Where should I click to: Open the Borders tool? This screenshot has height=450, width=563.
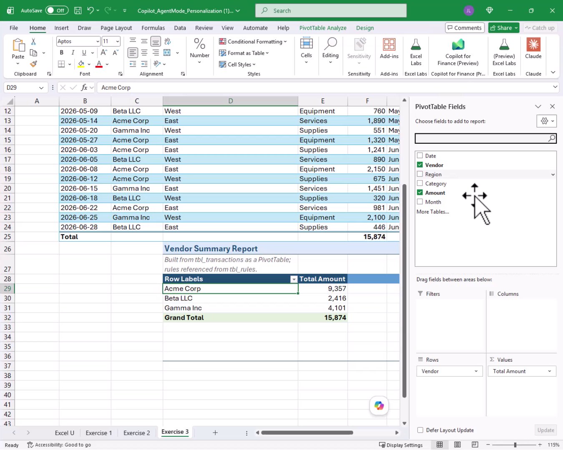61,64
